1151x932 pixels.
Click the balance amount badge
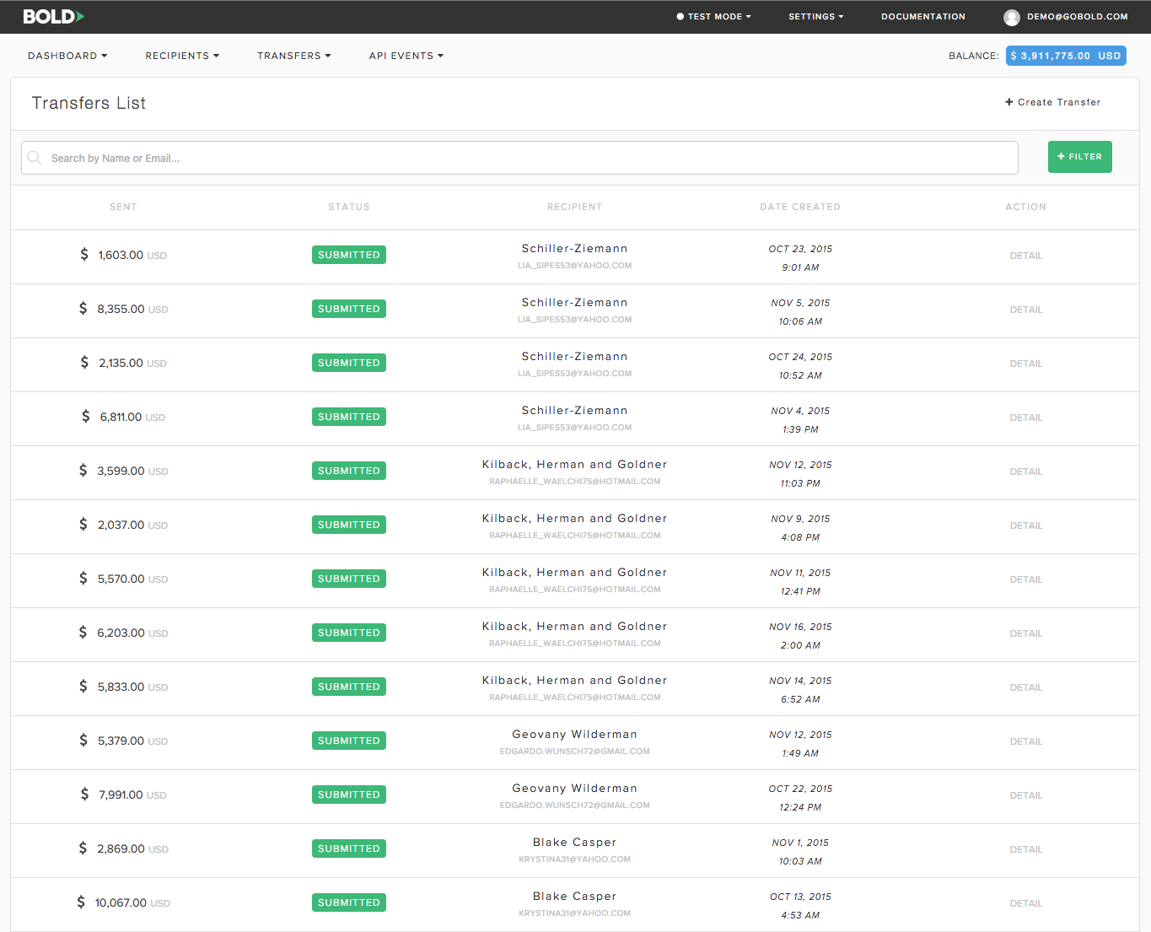click(1066, 56)
